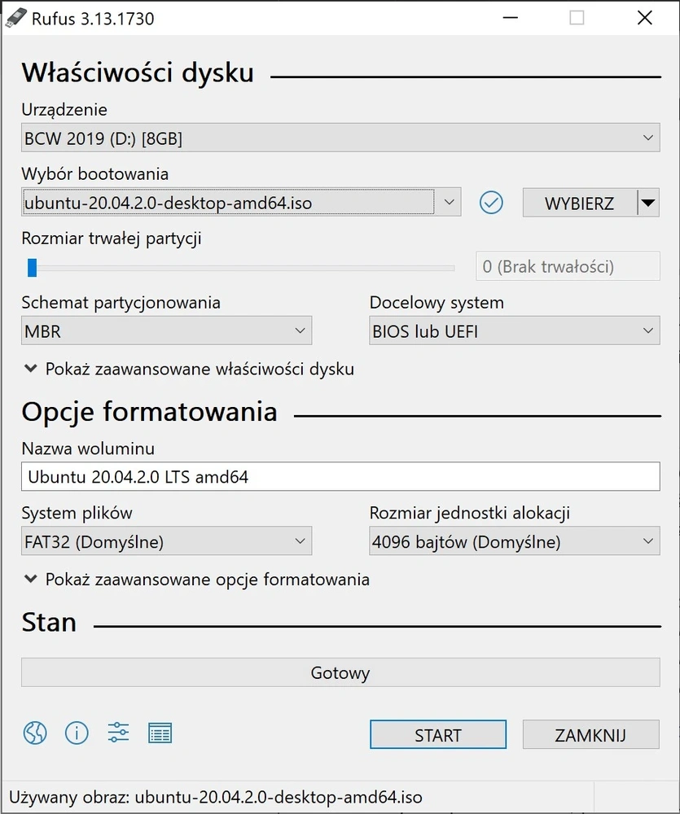Open System plików FAT32 dropdown
This screenshot has width=680, height=814.
166,541
